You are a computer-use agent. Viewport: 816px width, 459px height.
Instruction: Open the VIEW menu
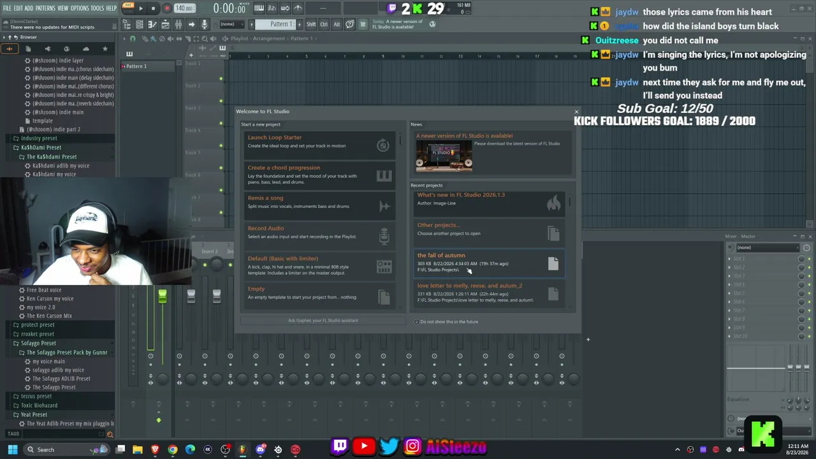click(x=63, y=8)
